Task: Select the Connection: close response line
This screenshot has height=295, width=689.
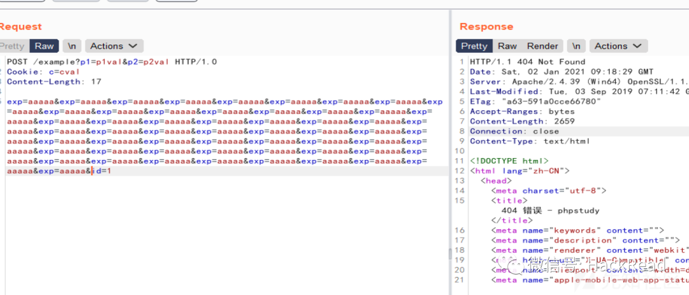Action: (x=515, y=131)
